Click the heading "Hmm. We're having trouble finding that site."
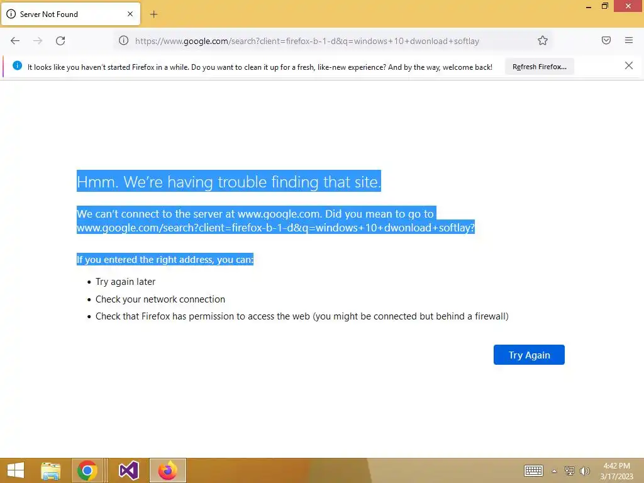 [x=229, y=181]
